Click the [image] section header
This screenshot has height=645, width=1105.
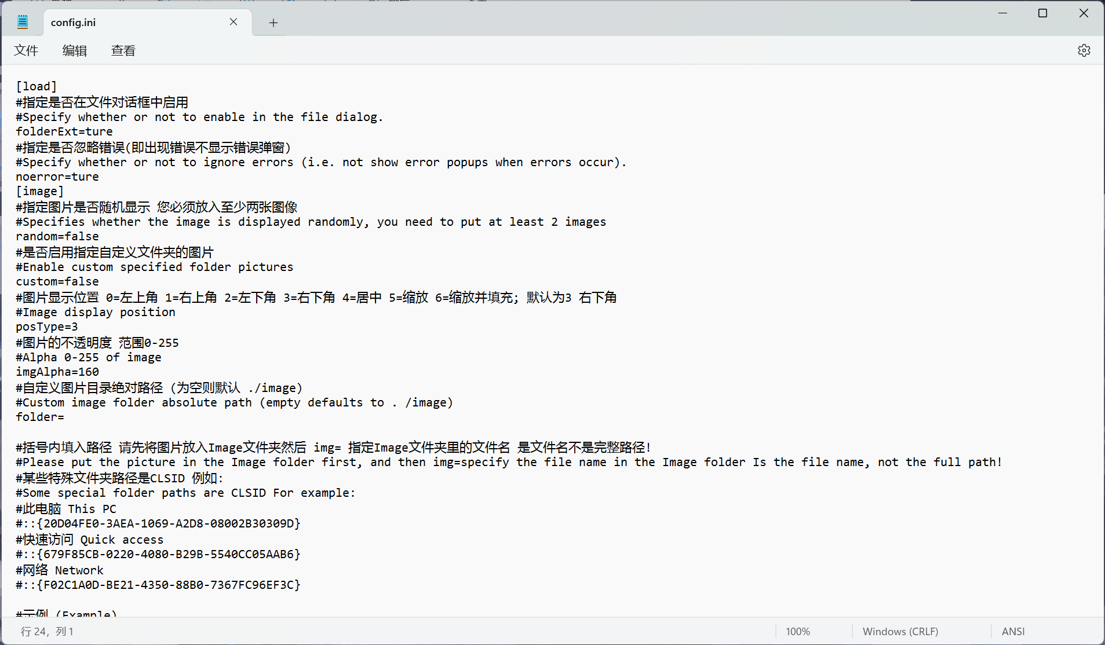point(40,191)
